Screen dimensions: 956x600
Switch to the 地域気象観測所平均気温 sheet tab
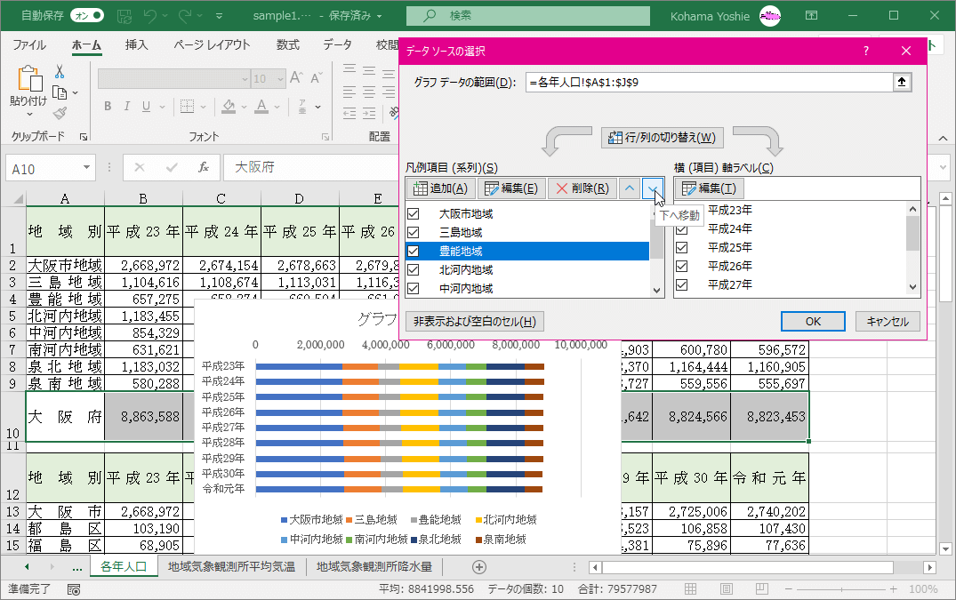[x=231, y=566]
